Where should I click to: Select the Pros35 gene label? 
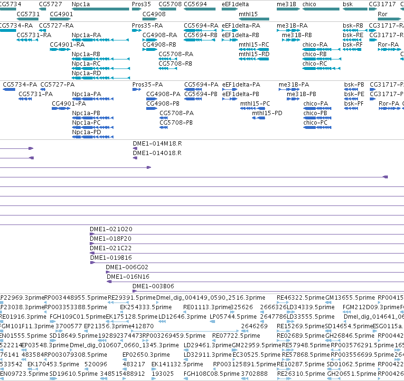[x=141, y=4]
